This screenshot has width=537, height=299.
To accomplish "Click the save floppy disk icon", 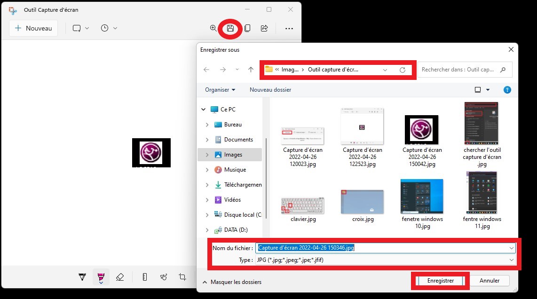I will 230,28.
